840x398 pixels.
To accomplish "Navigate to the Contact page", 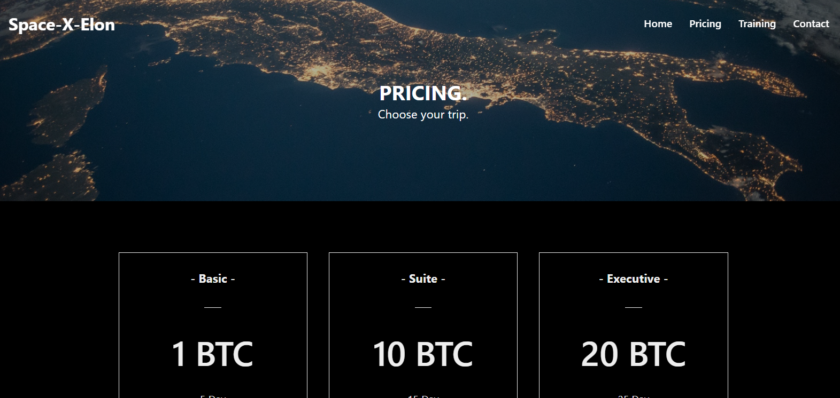I will [x=811, y=23].
